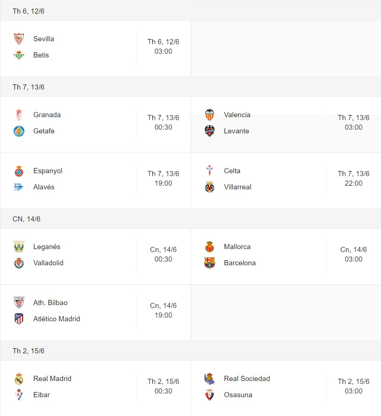
Task: Click the Alavés team name
Action: coord(44,187)
